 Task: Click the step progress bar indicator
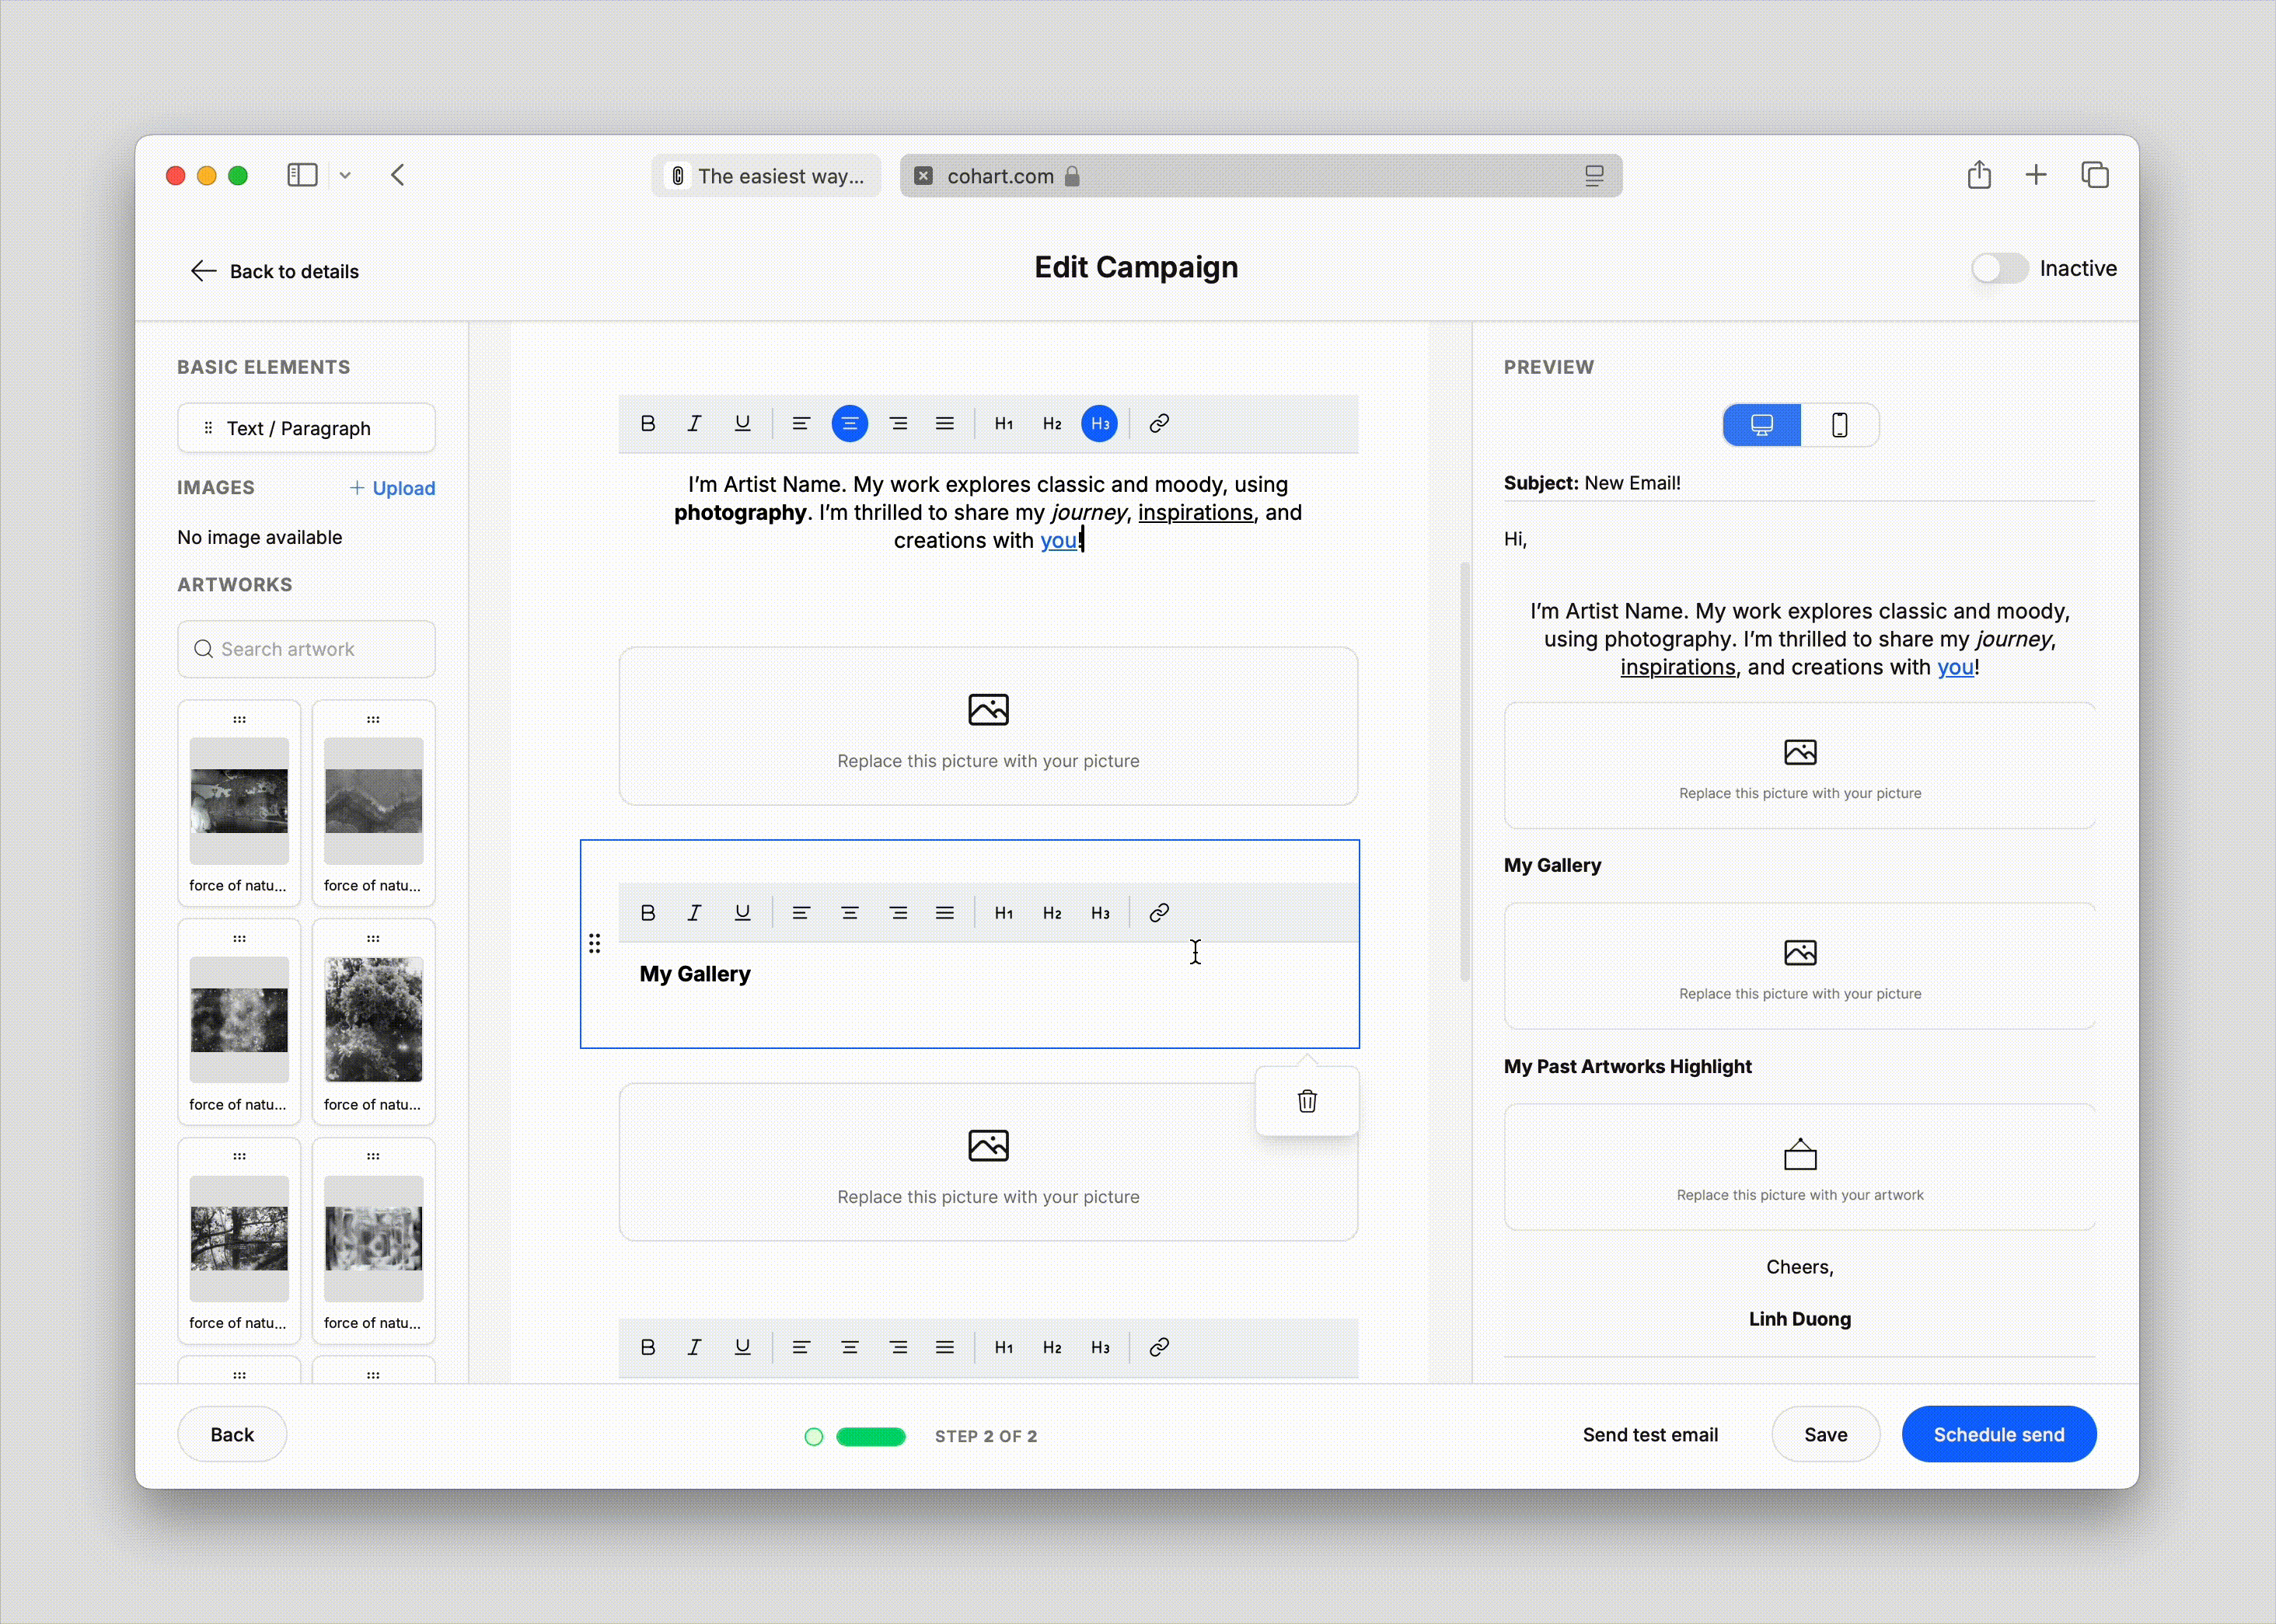pyautogui.click(x=871, y=1437)
